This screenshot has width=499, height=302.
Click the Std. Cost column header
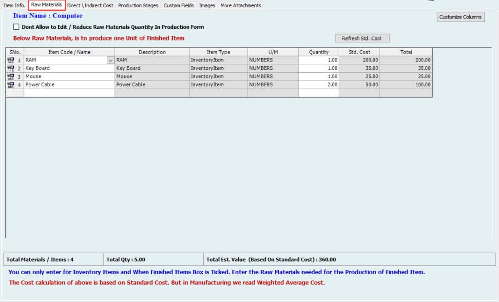(359, 52)
